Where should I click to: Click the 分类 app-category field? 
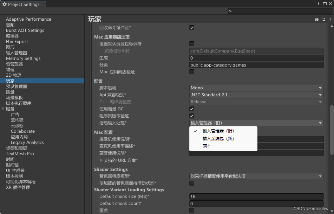pos(256,65)
